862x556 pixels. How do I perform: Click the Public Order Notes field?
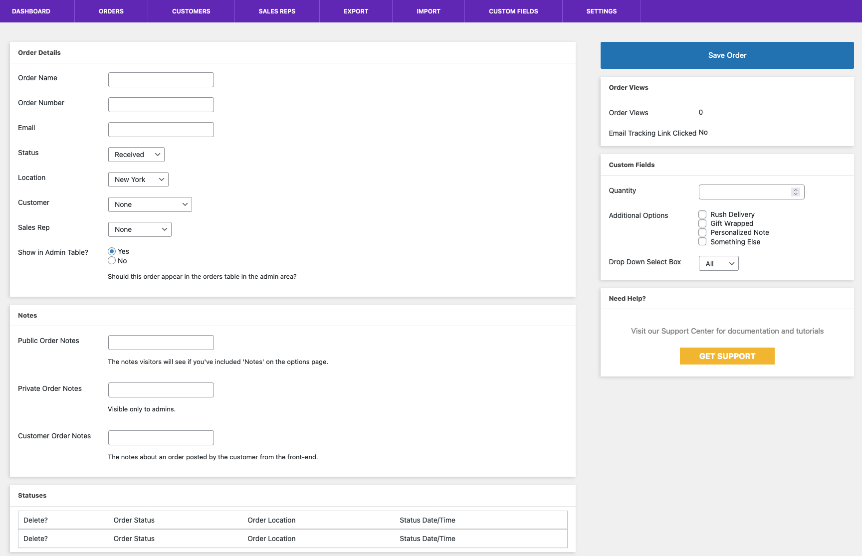(x=161, y=343)
